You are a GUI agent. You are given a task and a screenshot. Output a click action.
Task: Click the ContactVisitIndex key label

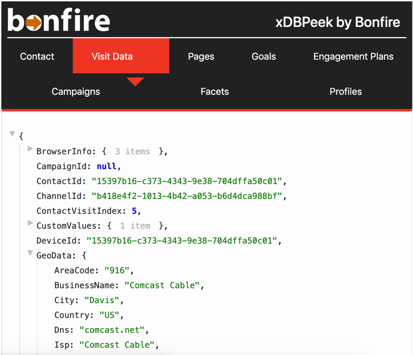(x=81, y=211)
